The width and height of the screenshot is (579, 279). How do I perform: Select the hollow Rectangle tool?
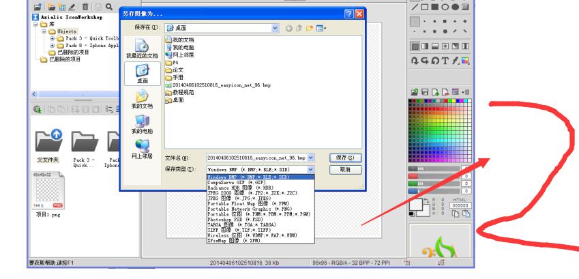pos(425,7)
